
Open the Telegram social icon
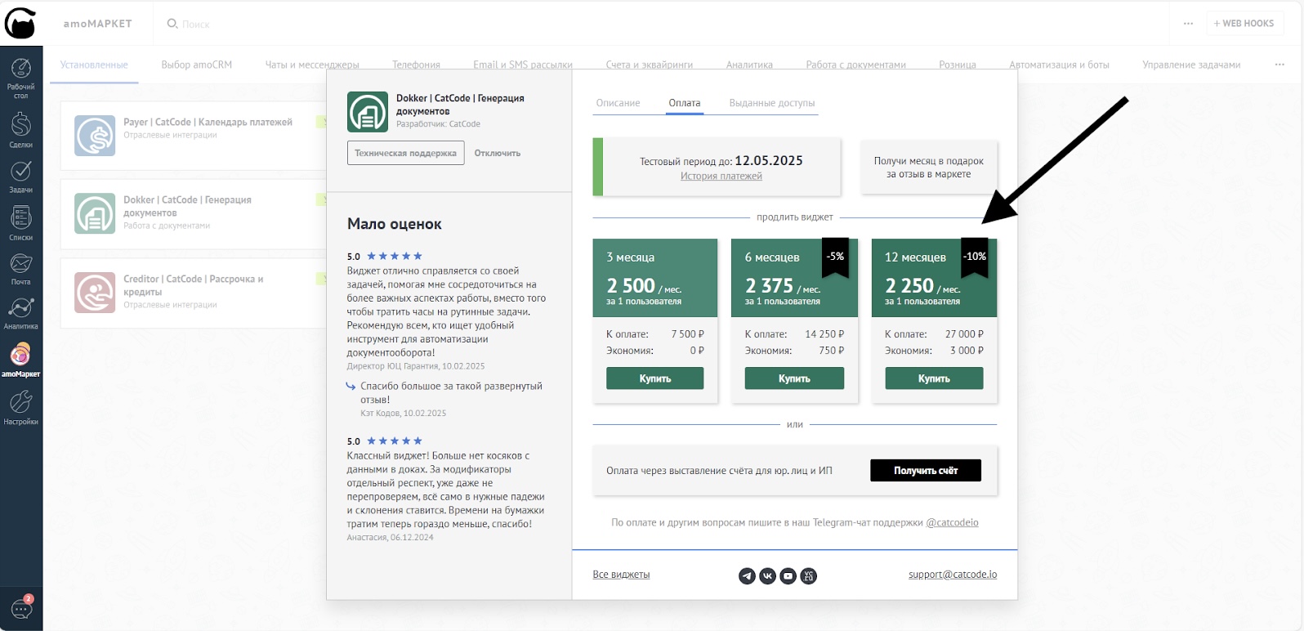coord(747,576)
